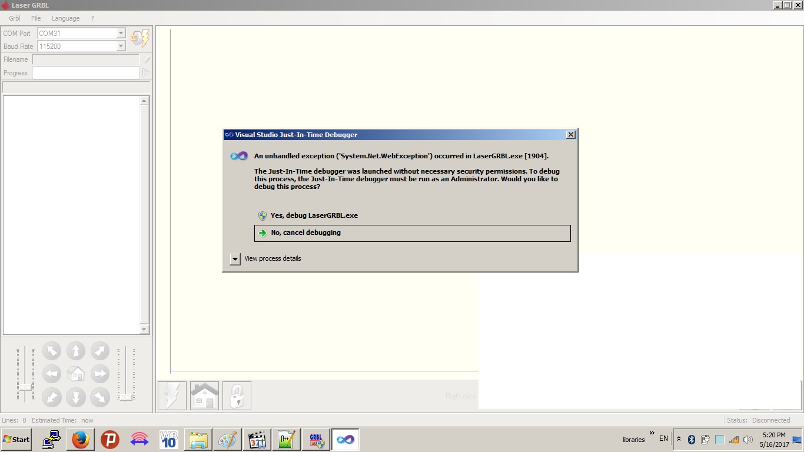
Task: Click the Filename field
Action: click(x=86, y=59)
